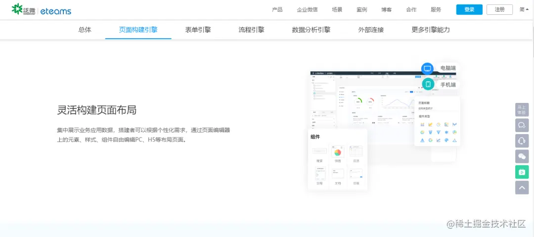534x237 pixels.
Task: Click the green video calendar icon
Action: 522,172
